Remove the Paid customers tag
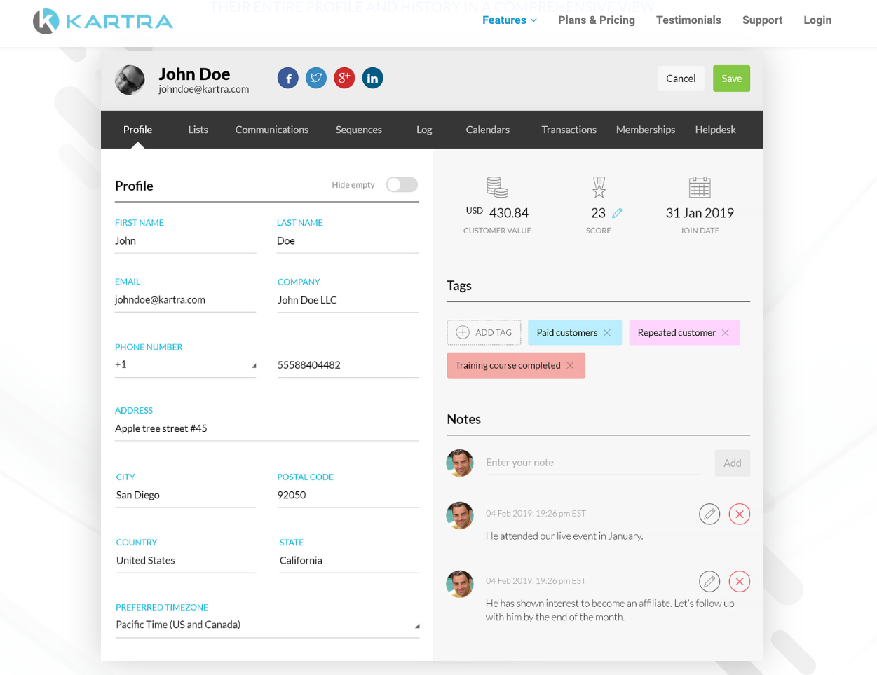This screenshot has height=675, width=877. pyautogui.click(x=607, y=333)
